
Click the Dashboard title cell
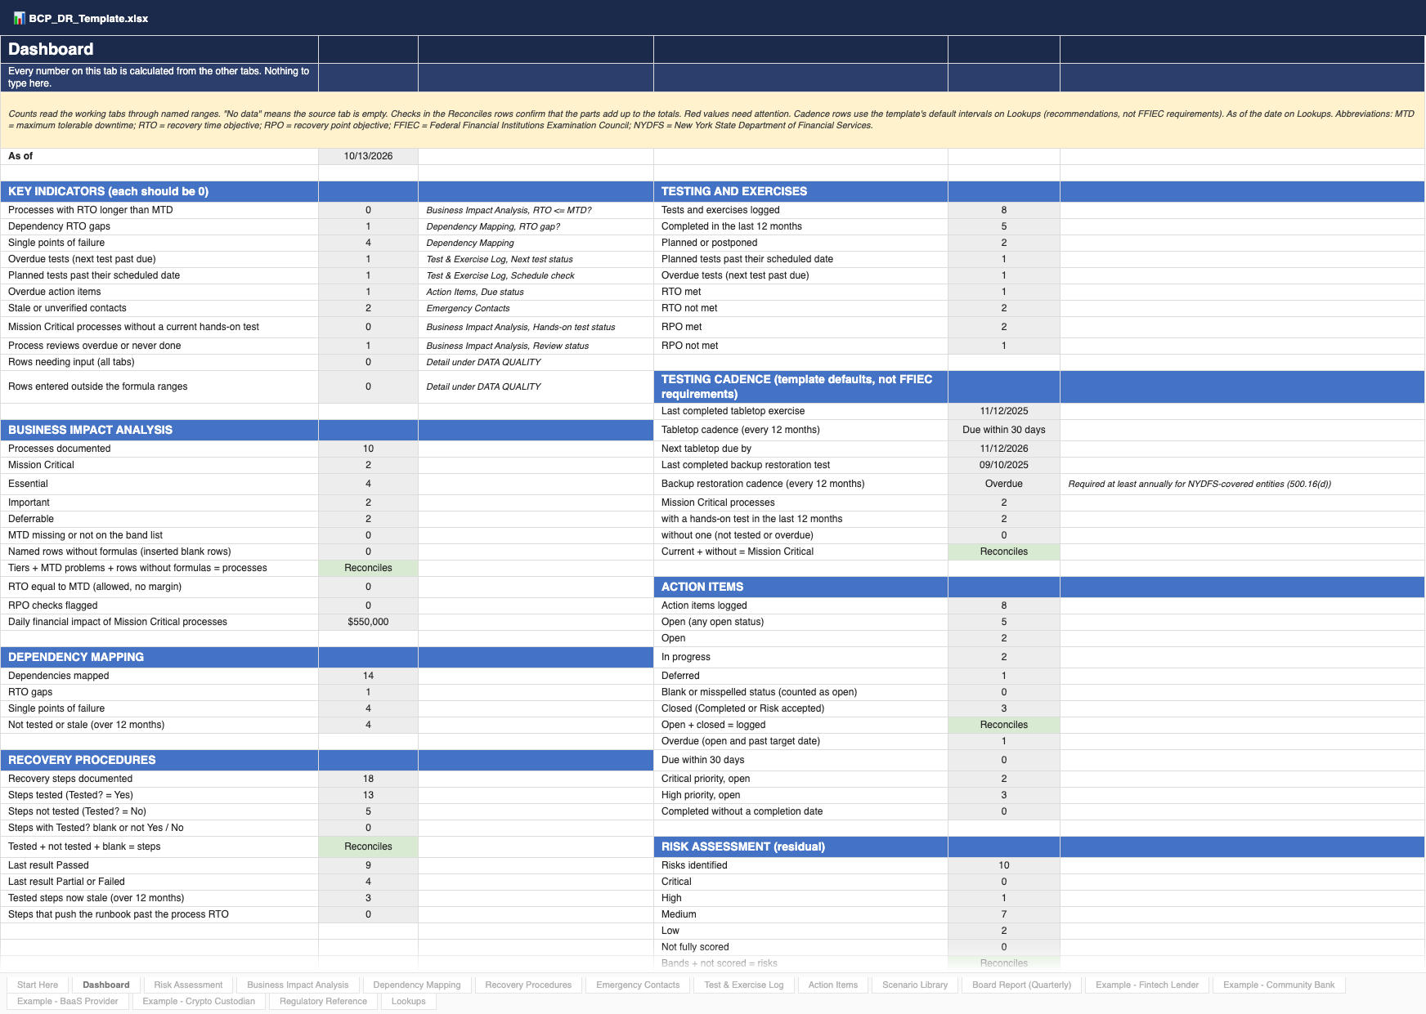pos(159,49)
